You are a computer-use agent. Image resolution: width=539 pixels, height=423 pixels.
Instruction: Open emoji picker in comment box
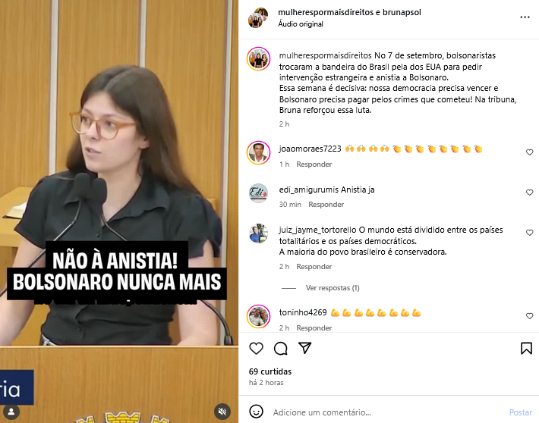[256, 412]
